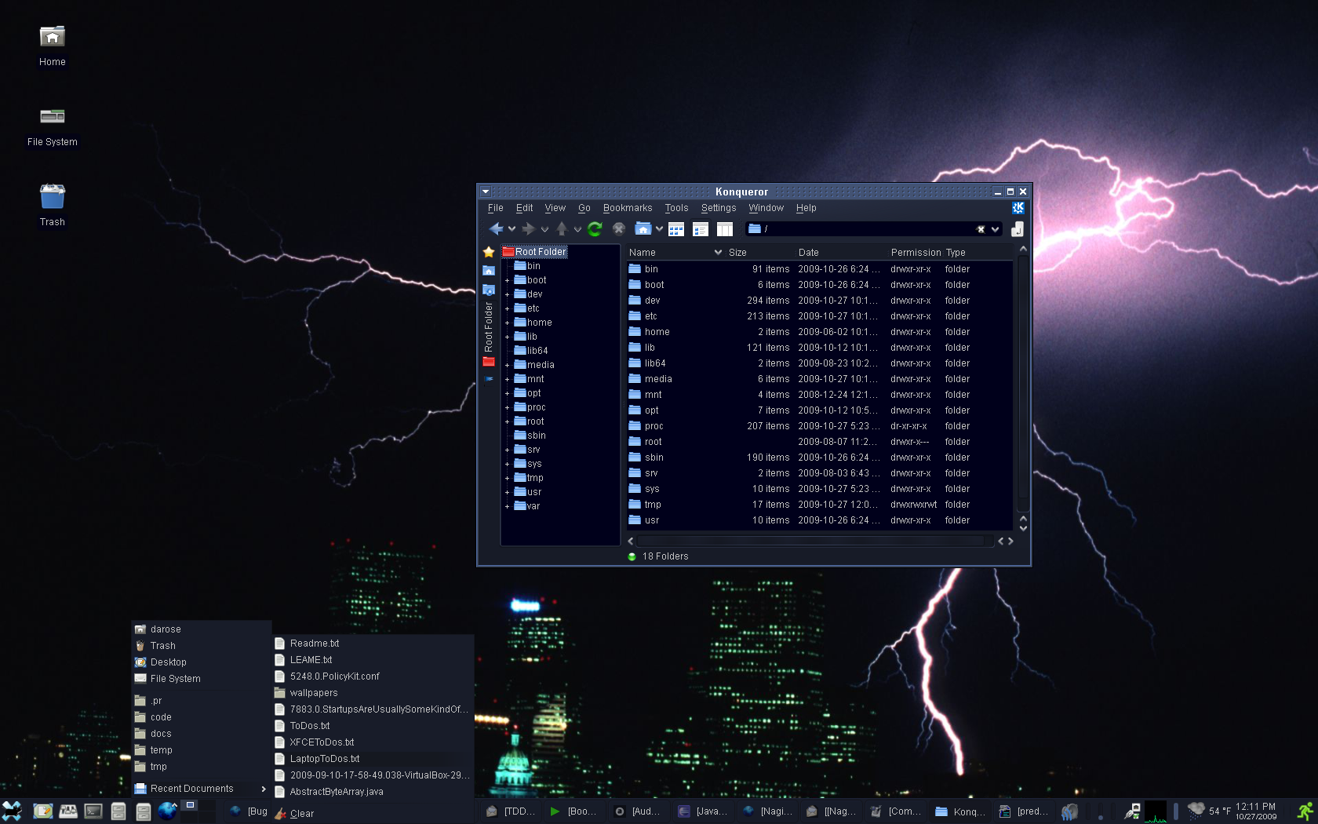Switch to detailed list view mode
Screen dimensions: 1318x824
point(701,229)
